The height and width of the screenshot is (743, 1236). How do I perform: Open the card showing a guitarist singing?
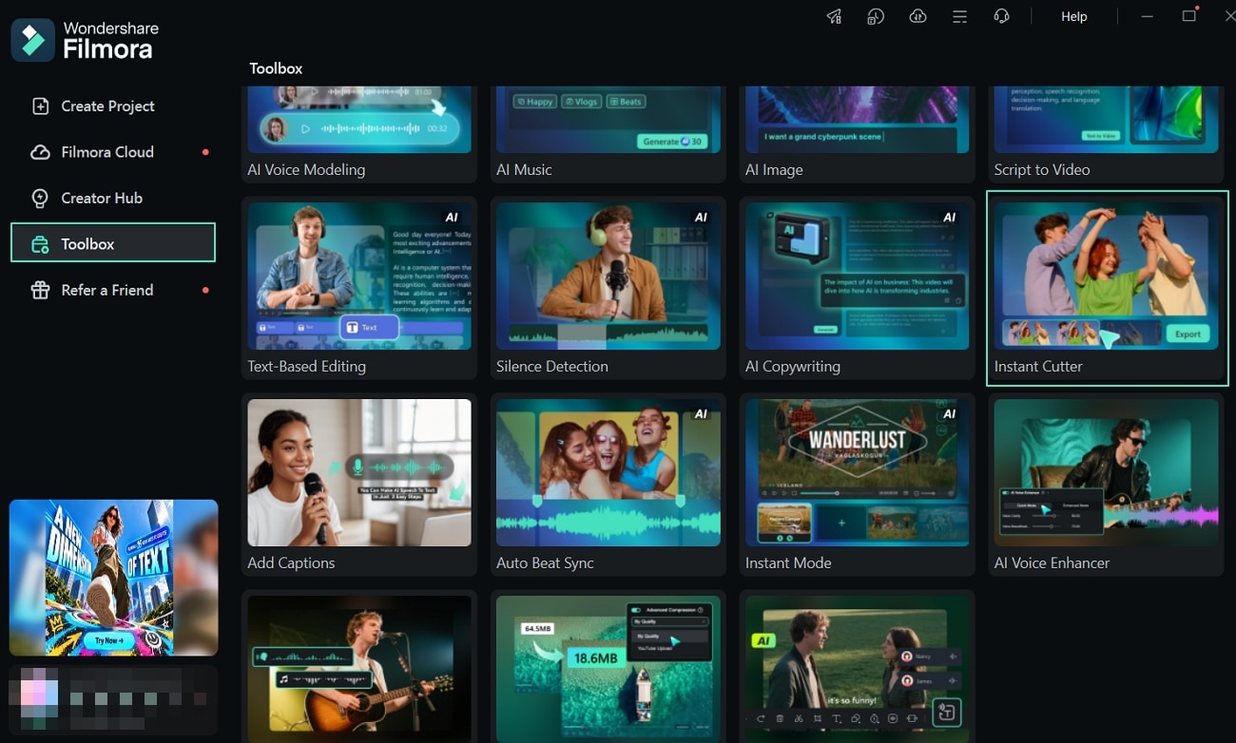[x=359, y=666]
